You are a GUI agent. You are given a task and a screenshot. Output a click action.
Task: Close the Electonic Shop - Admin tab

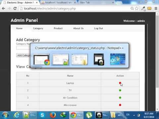[37, 2]
